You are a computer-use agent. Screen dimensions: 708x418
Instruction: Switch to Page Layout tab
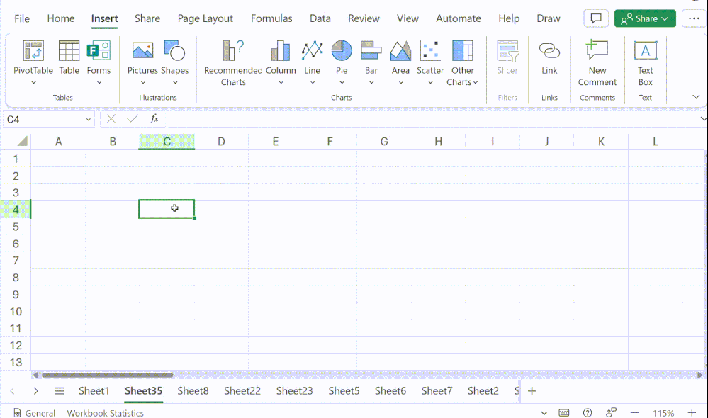click(x=205, y=18)
